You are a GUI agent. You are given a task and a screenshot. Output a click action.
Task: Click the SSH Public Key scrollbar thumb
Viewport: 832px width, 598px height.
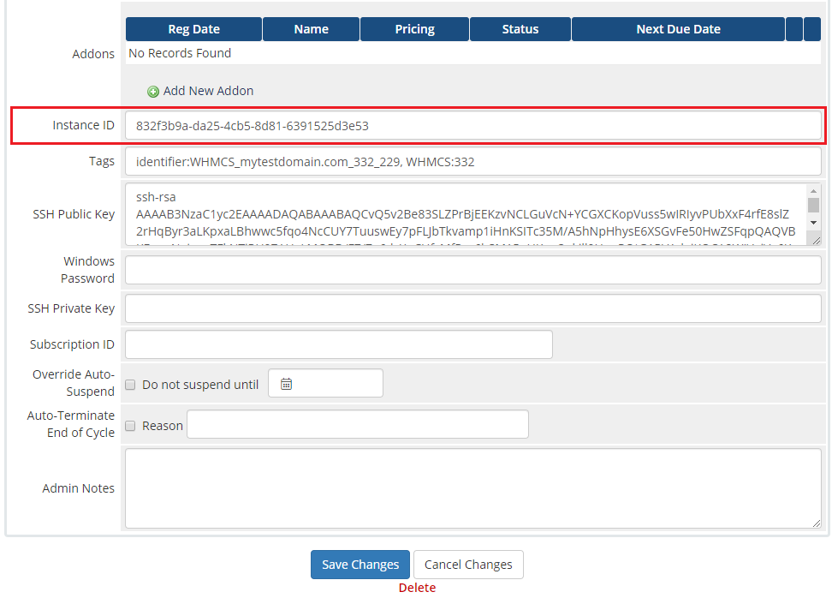click(x=813, y=205)
